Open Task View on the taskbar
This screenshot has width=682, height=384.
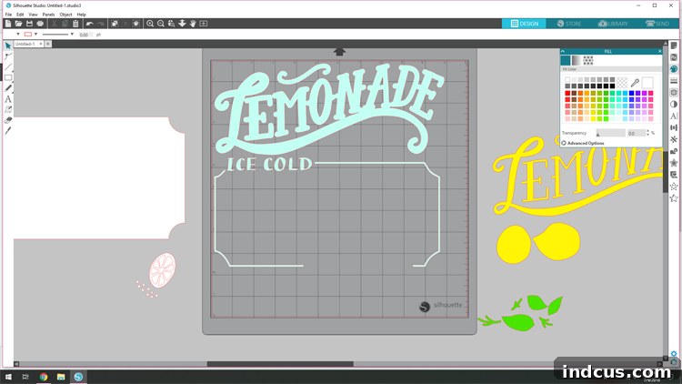[25, 377]
